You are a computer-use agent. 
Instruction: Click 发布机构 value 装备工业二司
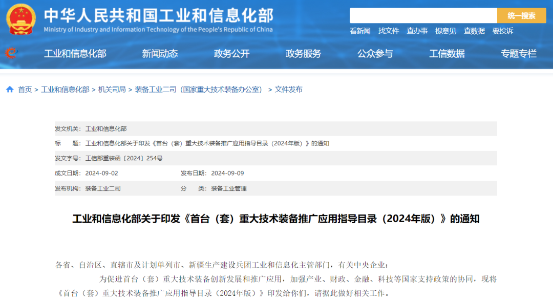point(103,188)
